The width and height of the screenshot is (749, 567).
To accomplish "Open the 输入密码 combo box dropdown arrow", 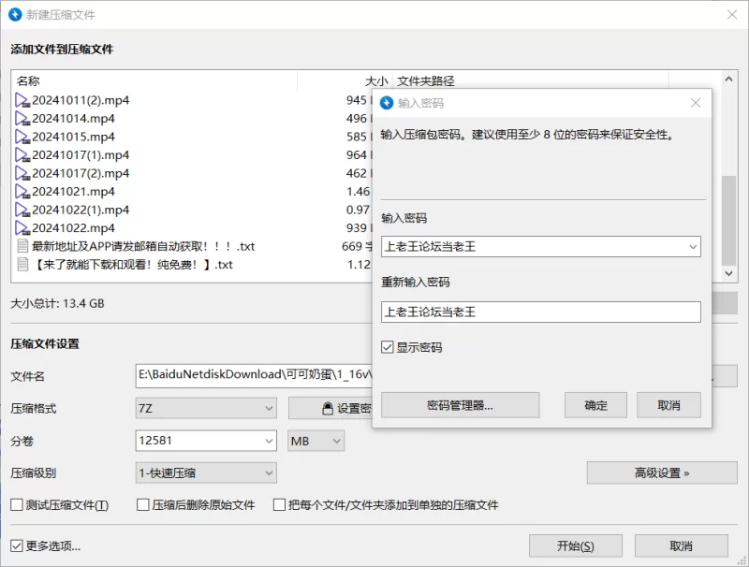I will (693, 247).
